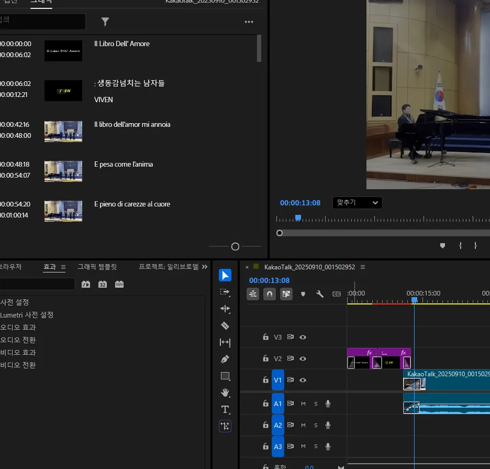Open the 효과 panel menu
This screenshot has height=469, width=490.
click(63, 267)
